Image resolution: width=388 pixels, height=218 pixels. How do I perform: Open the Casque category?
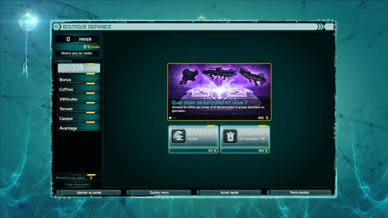tap(79, 117)
